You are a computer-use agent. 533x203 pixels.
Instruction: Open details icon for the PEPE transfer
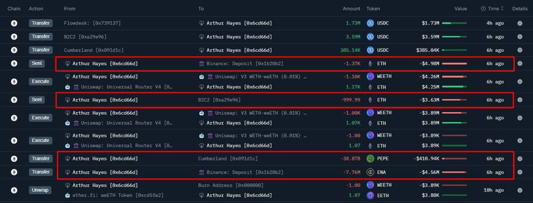(520, 158)
